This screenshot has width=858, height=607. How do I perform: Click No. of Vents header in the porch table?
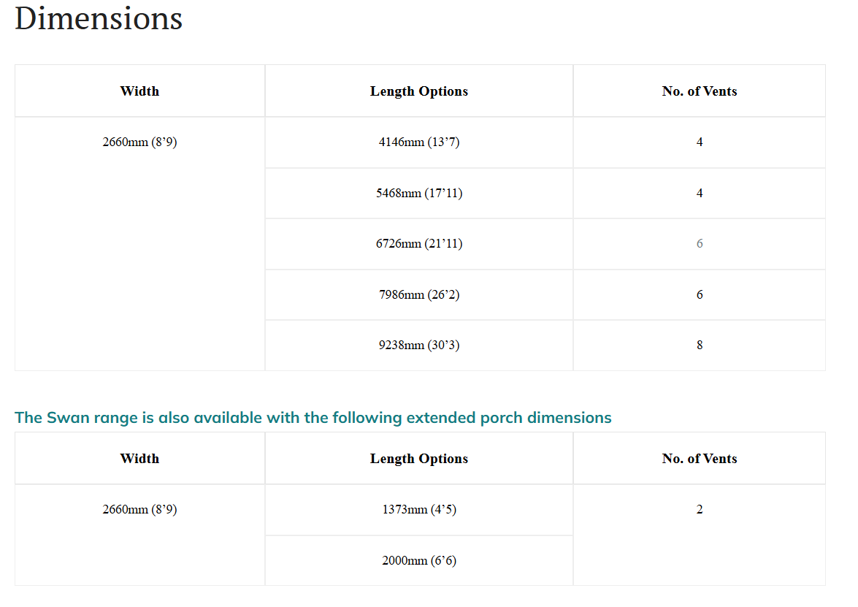(x=700, y=458)
